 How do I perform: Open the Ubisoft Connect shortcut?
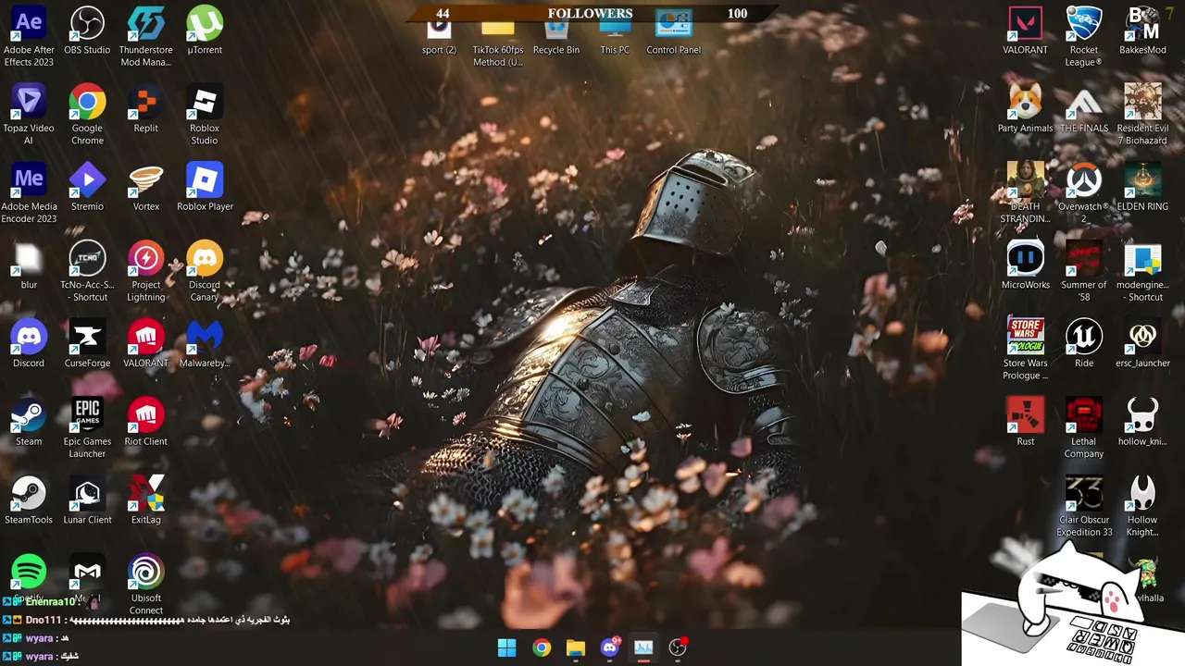[145, 585]
